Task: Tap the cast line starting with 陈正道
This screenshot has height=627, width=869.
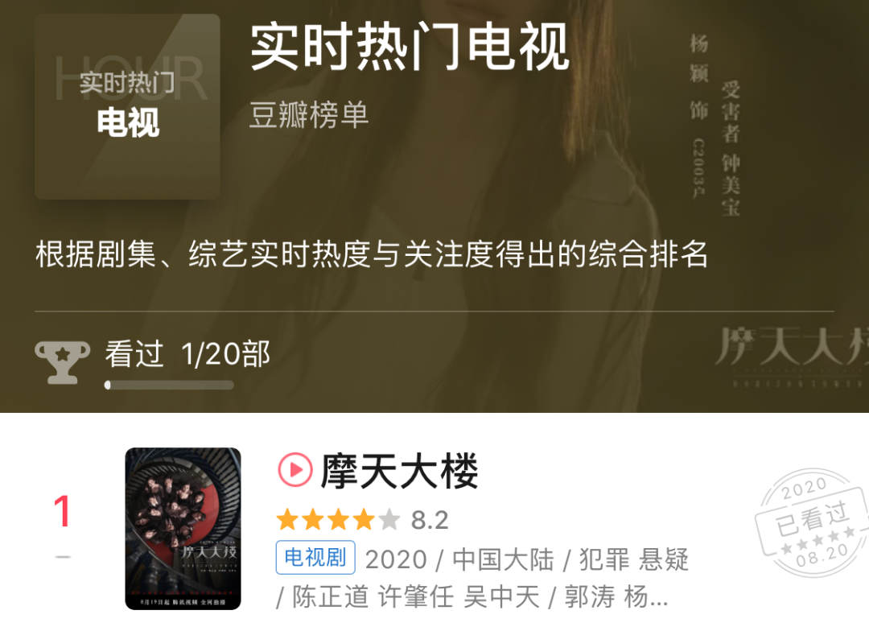Action: pos(472,597)
